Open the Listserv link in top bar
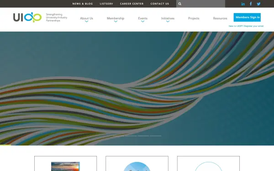 pyautogui.click(x=106, y=4)
